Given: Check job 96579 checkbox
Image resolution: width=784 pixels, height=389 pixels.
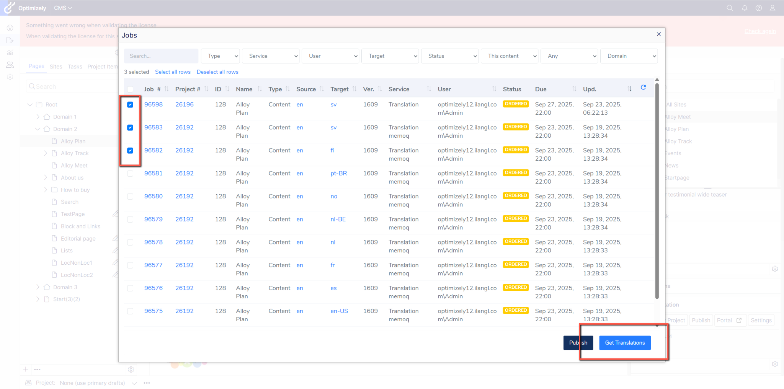Looking at the screenshot, I should 130,219.
